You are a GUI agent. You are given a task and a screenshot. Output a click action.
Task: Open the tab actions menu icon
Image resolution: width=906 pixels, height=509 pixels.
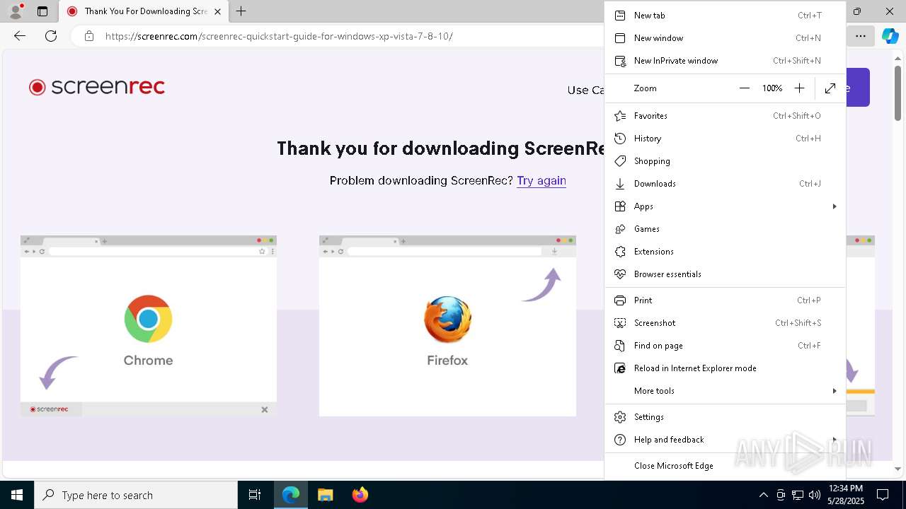(x=42, y=11)
